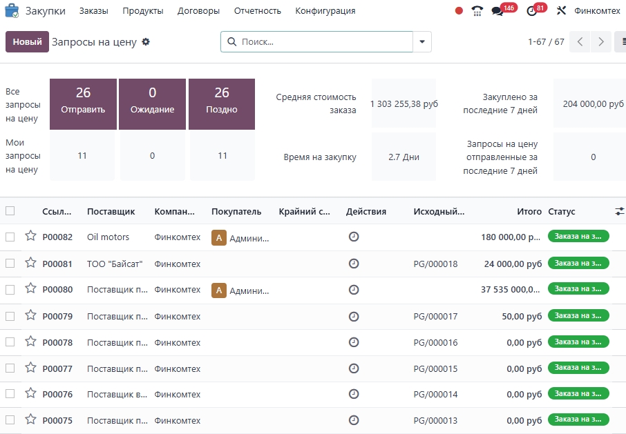Mark P00075 as favorite

tap(30, 420)
